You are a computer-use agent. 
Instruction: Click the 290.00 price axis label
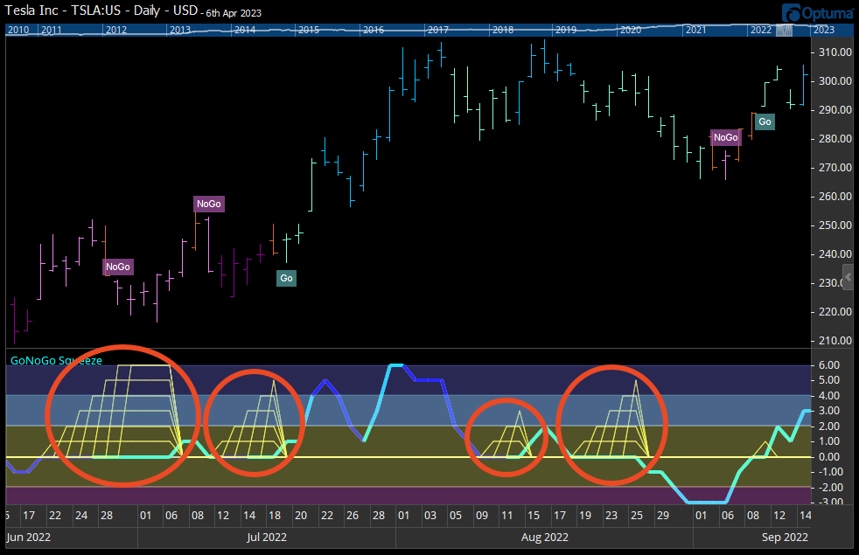pyautogui.click(x=835, y=110)
